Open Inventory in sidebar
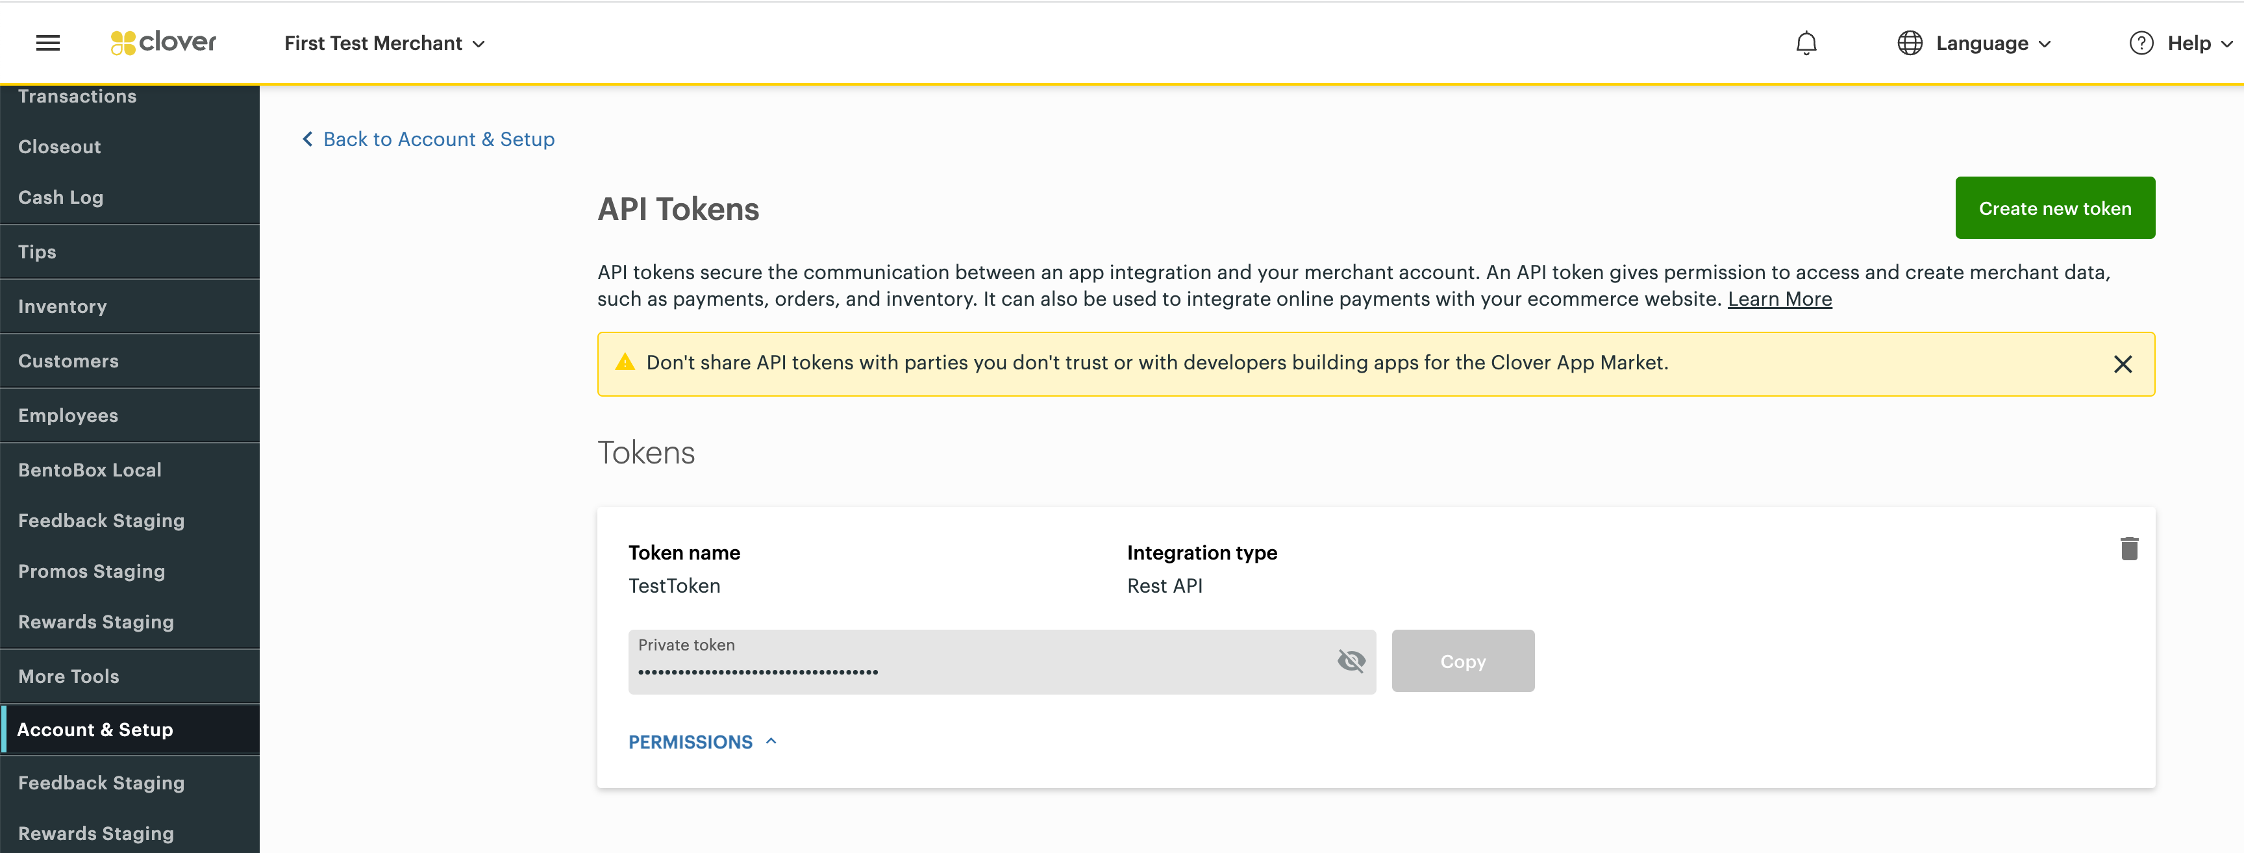Viewport: 2244px width, 853px height. click(x=63, y=306)
